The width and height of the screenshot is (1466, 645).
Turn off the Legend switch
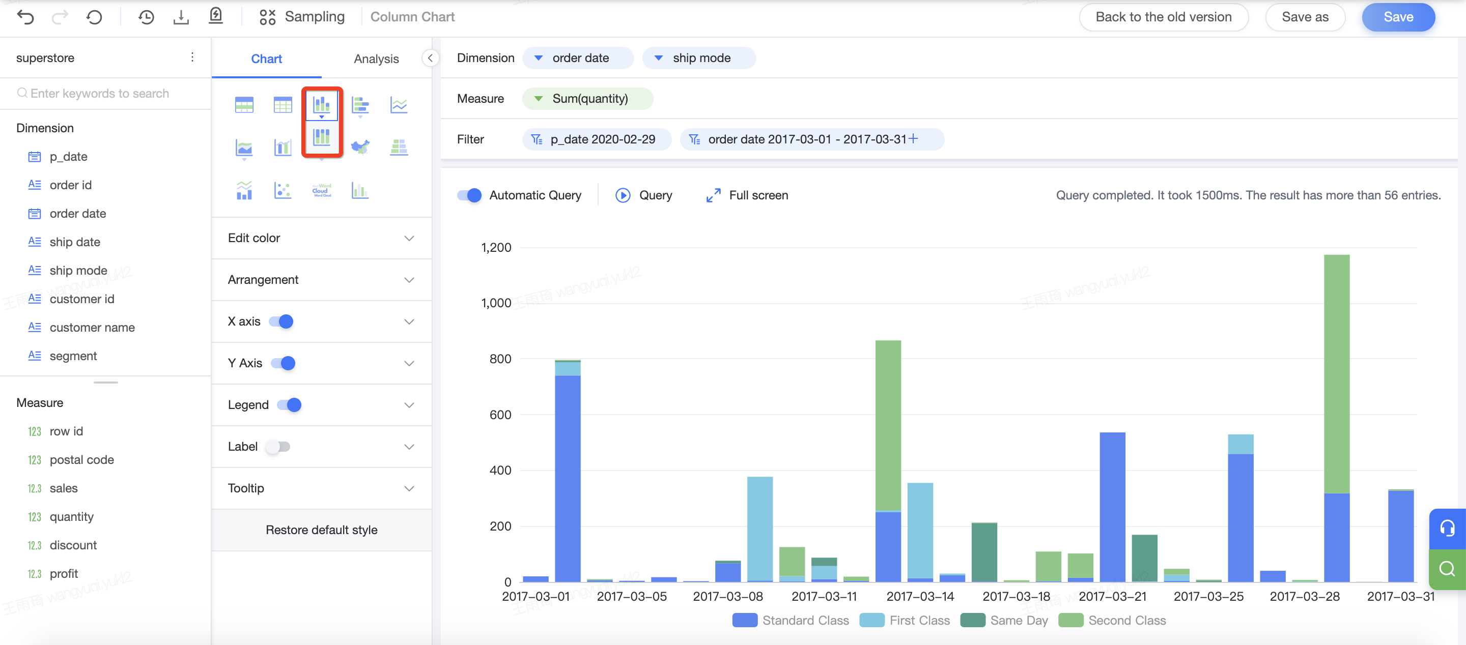[289, 404]
